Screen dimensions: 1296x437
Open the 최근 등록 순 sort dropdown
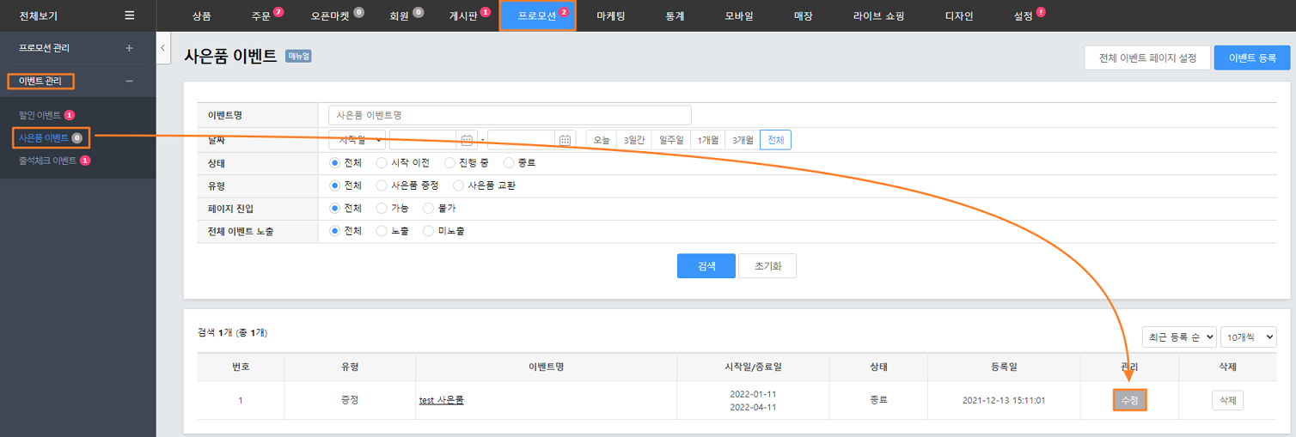tap(1179, 337)
